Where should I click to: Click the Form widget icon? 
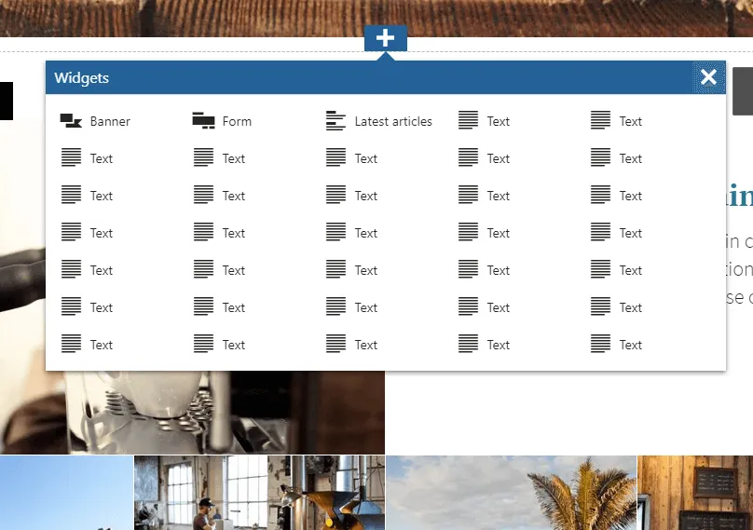203,121
